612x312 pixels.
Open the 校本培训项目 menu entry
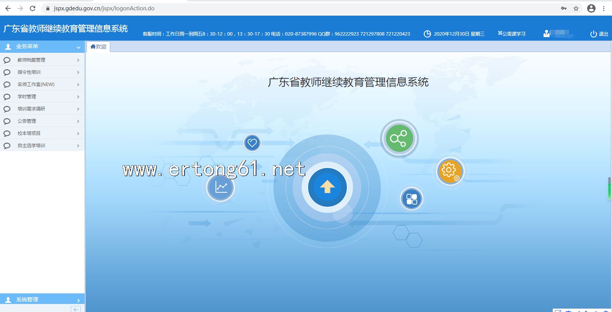[x=42, y=133]
